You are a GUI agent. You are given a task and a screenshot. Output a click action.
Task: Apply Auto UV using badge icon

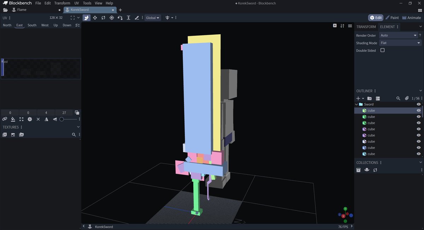(x=30, y=119)
